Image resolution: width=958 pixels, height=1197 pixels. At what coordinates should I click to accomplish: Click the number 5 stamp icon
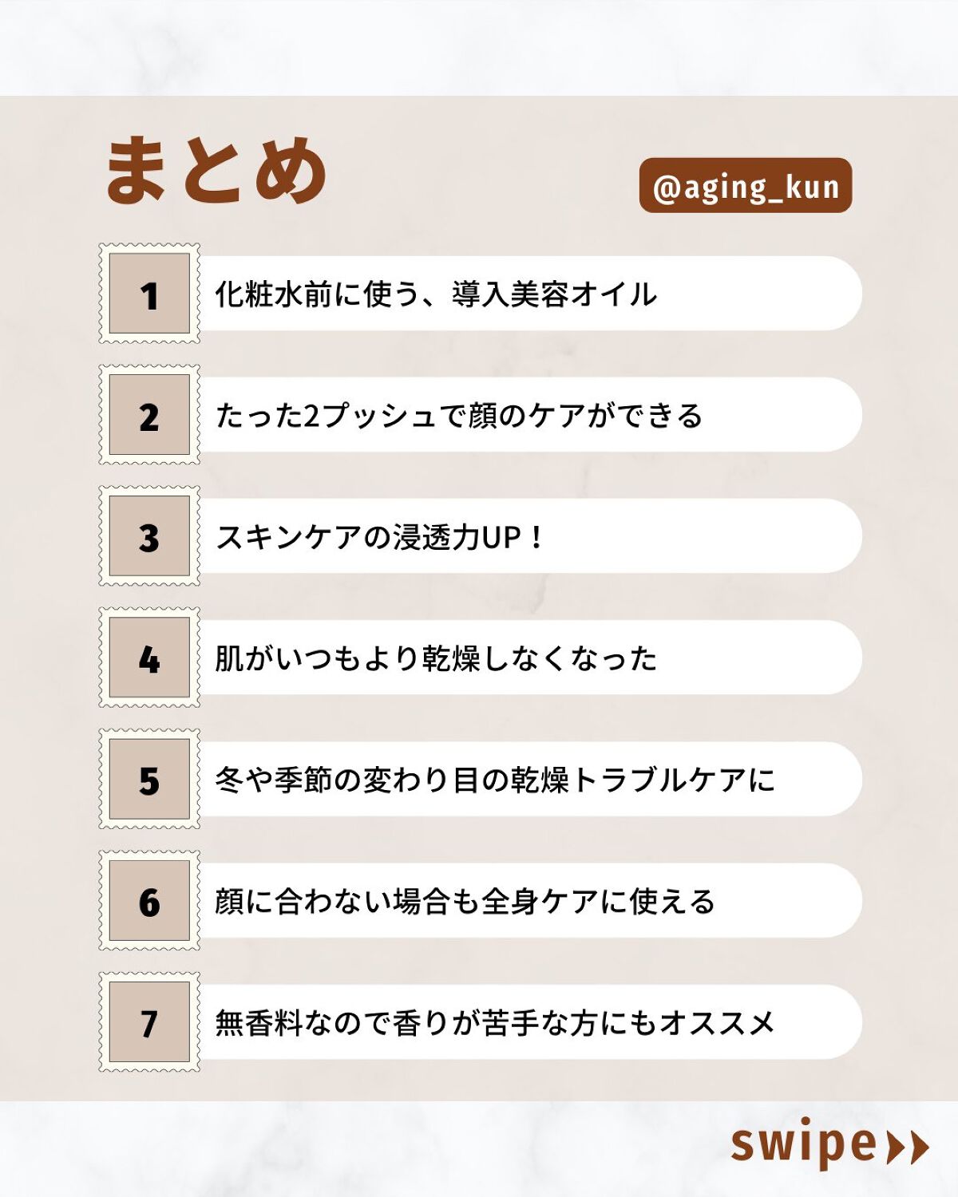(149, 779)
